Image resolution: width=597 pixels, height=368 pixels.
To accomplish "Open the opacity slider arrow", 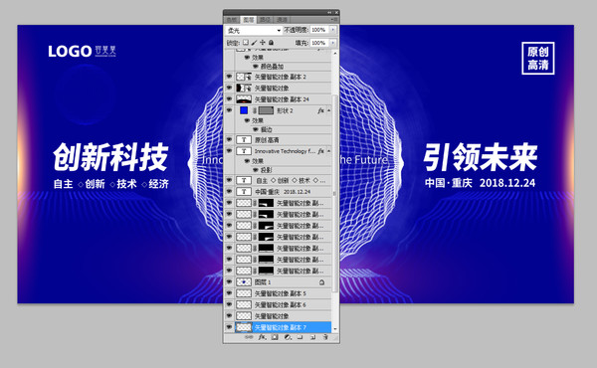I will 333,30.
